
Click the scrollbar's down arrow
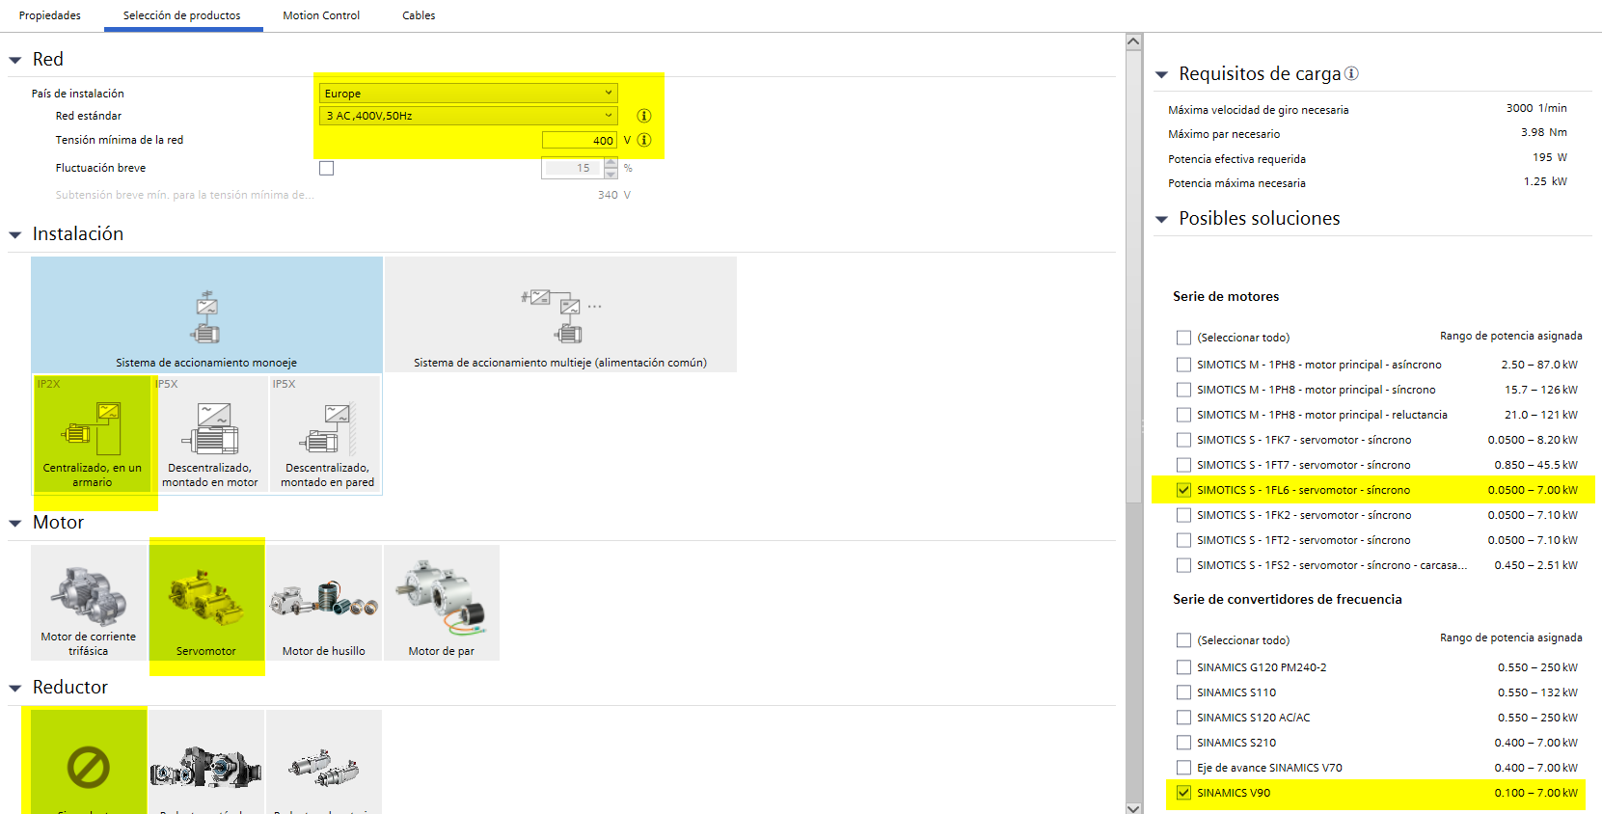pyautogui.click(x=1134, y=807)
